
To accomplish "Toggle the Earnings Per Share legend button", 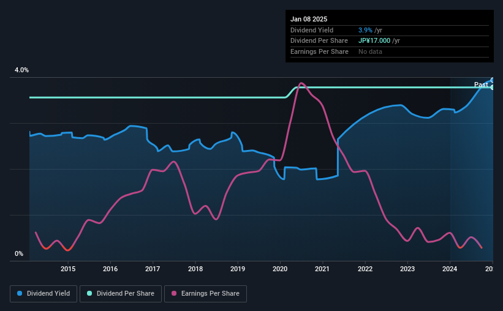I will [x=205, y=294].
